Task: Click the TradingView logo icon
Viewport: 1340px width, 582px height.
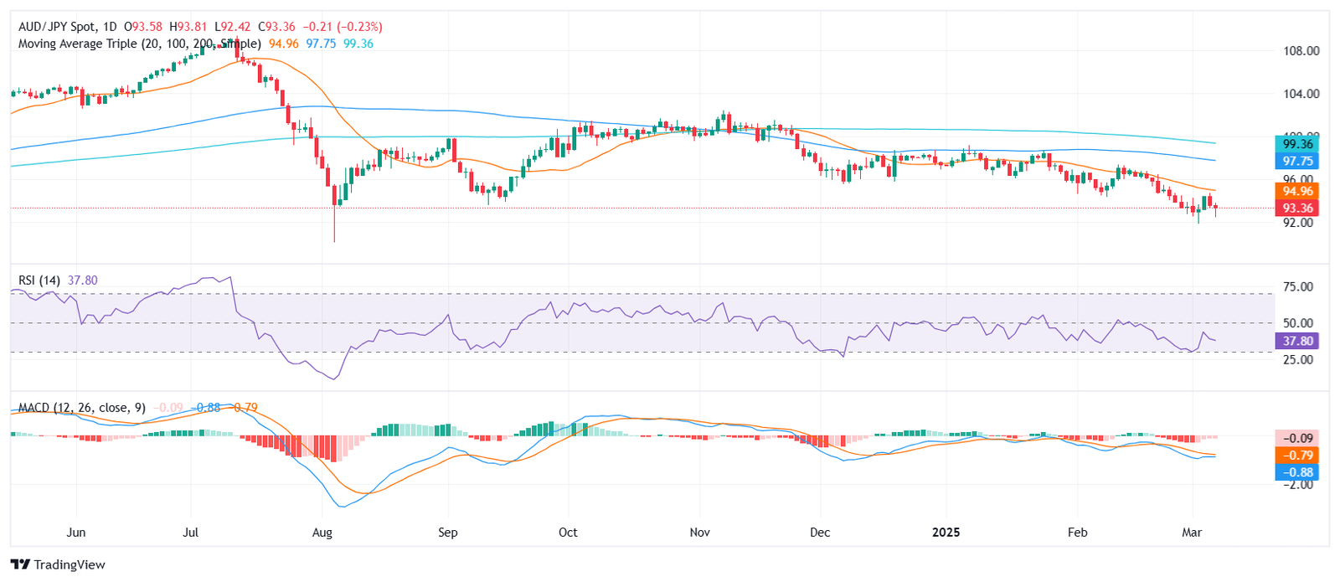Action: click(20, 564)
